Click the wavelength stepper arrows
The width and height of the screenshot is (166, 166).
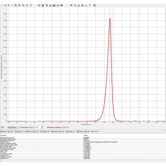tap(42, 127)
